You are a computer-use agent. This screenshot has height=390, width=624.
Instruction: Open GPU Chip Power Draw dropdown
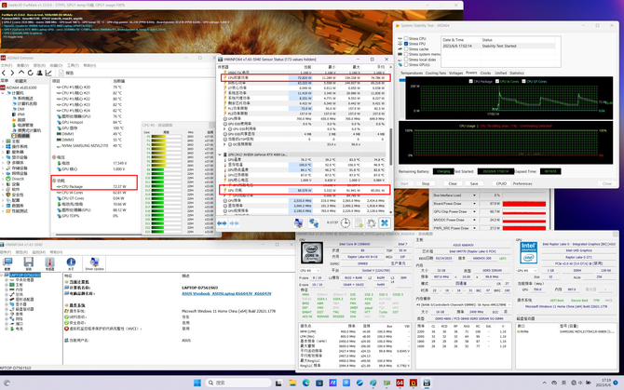point(474,212)
